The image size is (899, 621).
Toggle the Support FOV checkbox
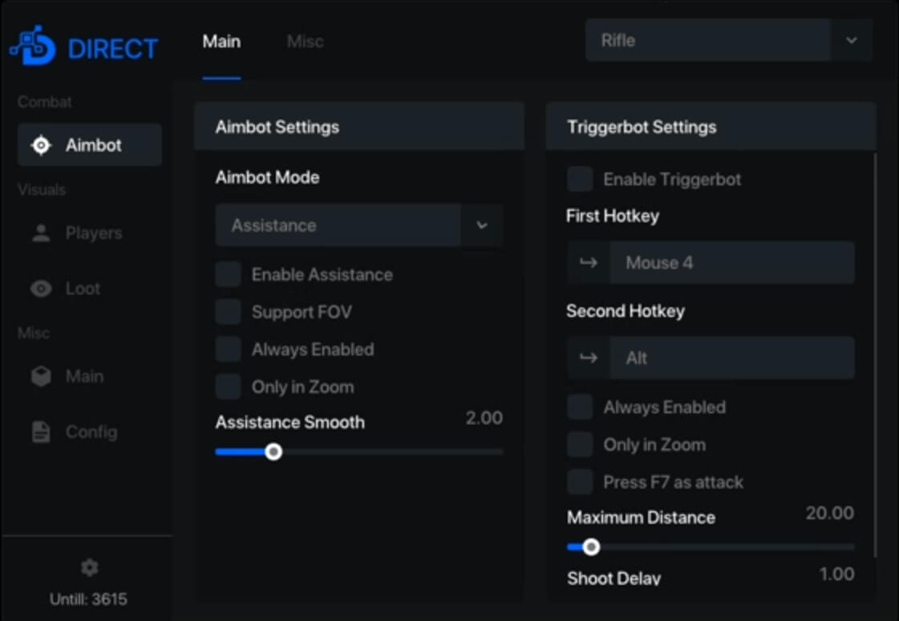[229, 312]
